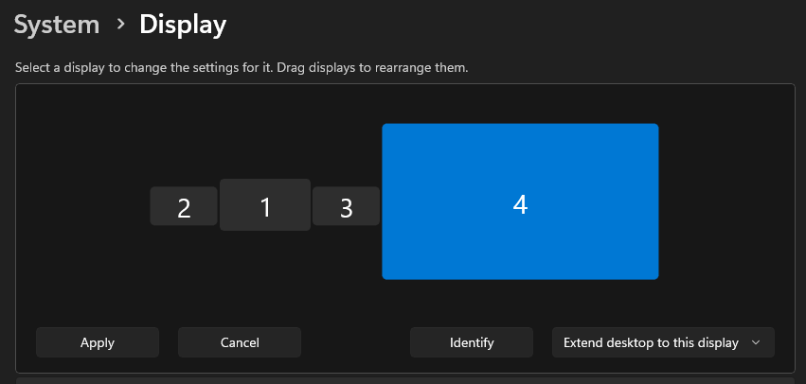This screenshot has height=384, width=806.
Task: Open the Extend desktop to this display dropdown
Action: click(x=663, y=342)
